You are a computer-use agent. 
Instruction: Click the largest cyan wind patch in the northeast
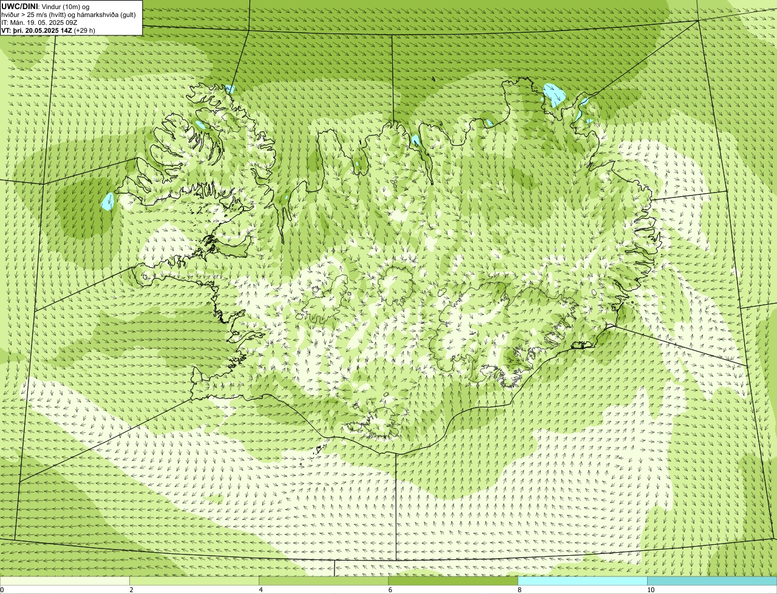555,94
